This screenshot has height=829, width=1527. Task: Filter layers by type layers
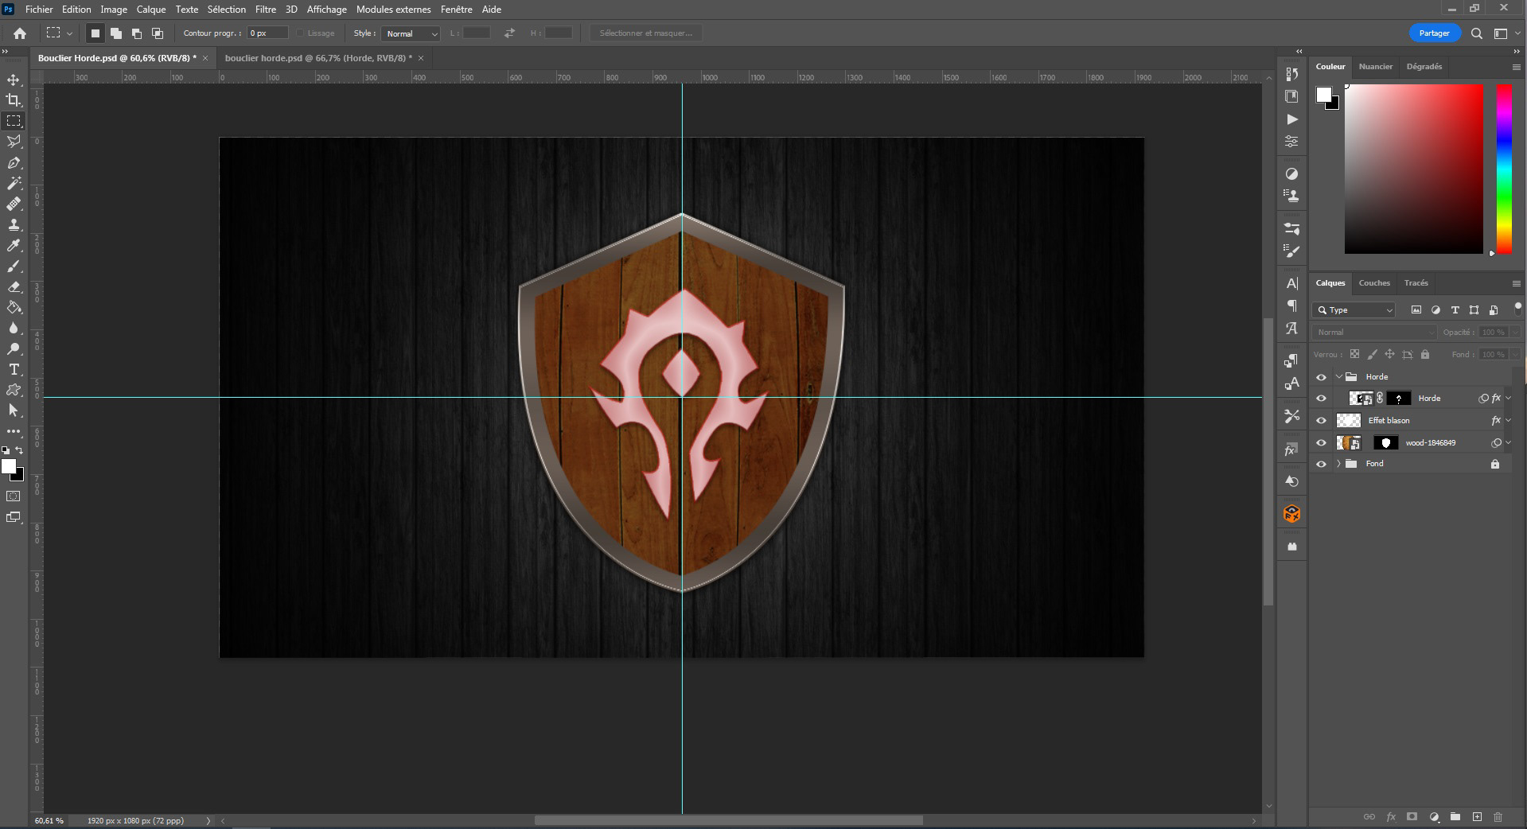pyautogui.click(x=1455, y=310)
